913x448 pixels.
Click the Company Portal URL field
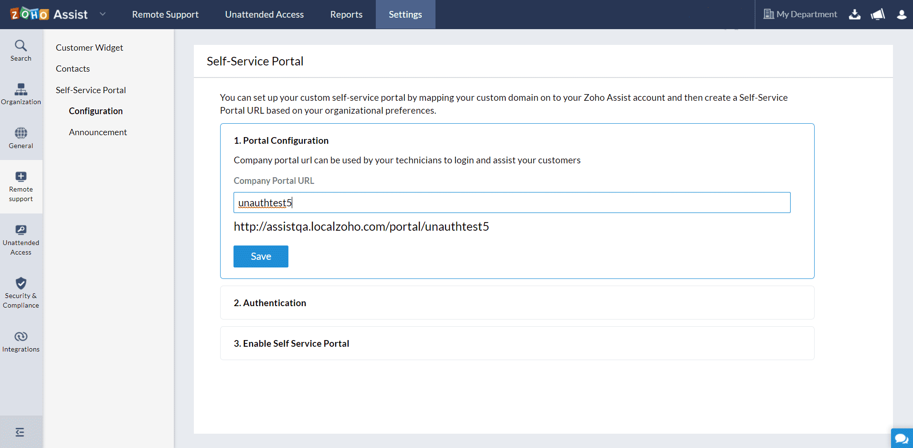tap(511, 203)
